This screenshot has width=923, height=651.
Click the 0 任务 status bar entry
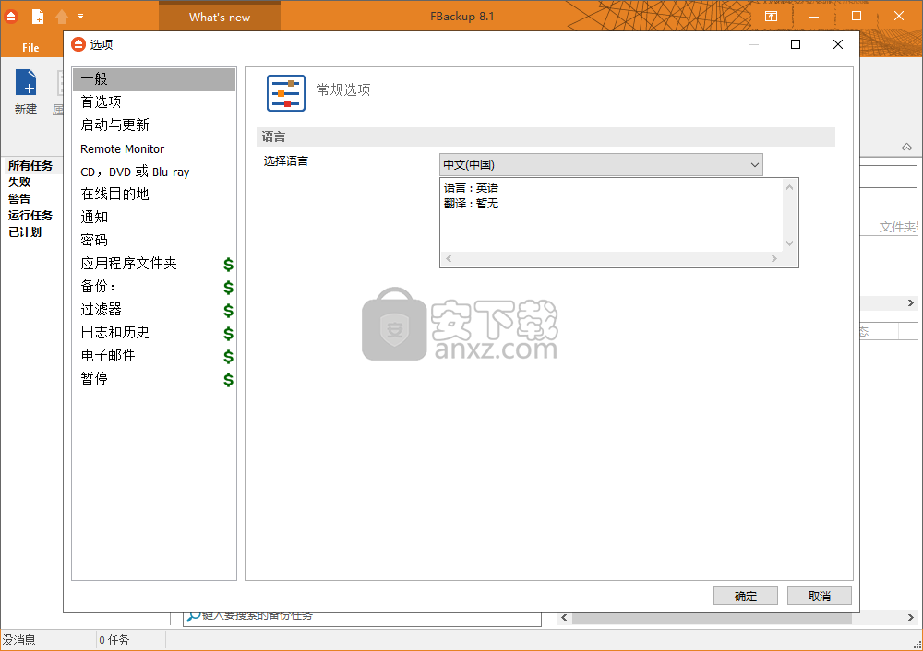tap(114, 640)
